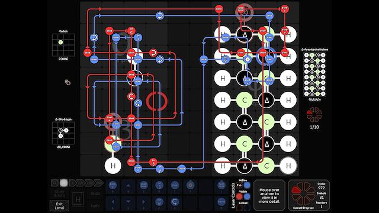The height and width of the screenshot is (213, 379).
Task: Select the red IN α instruction
Action: click(131, 31)
